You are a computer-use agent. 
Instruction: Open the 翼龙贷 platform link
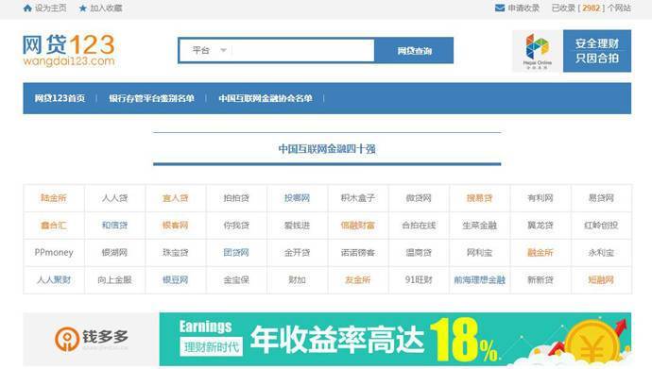(x=540, y=226)
